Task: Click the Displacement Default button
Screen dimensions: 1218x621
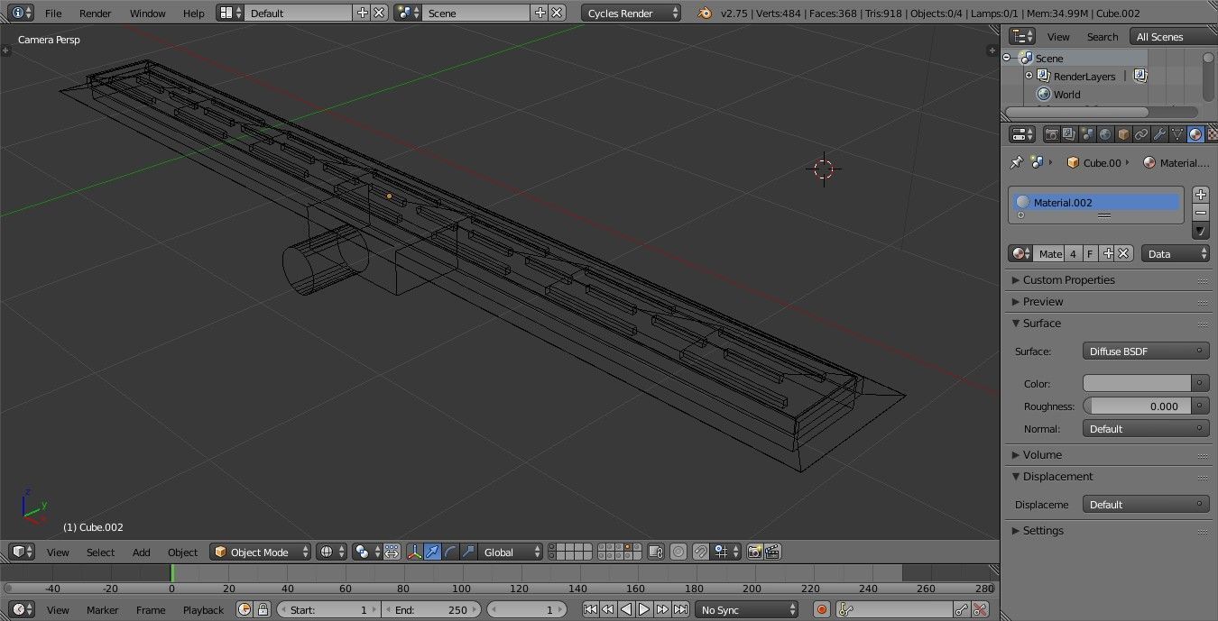Action: [x=1146, y=504]
